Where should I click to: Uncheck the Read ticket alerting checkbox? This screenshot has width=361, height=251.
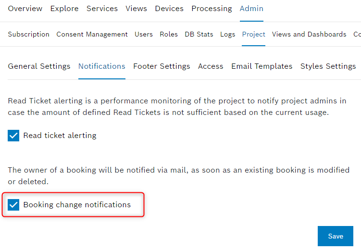coord(13,136)
